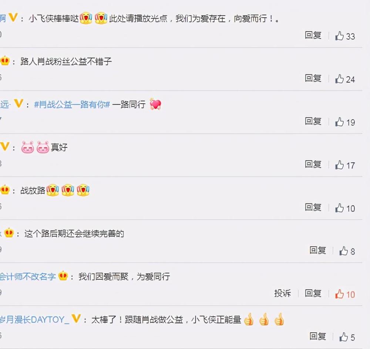Reply to the 一路同行 comment

point(313,121)
